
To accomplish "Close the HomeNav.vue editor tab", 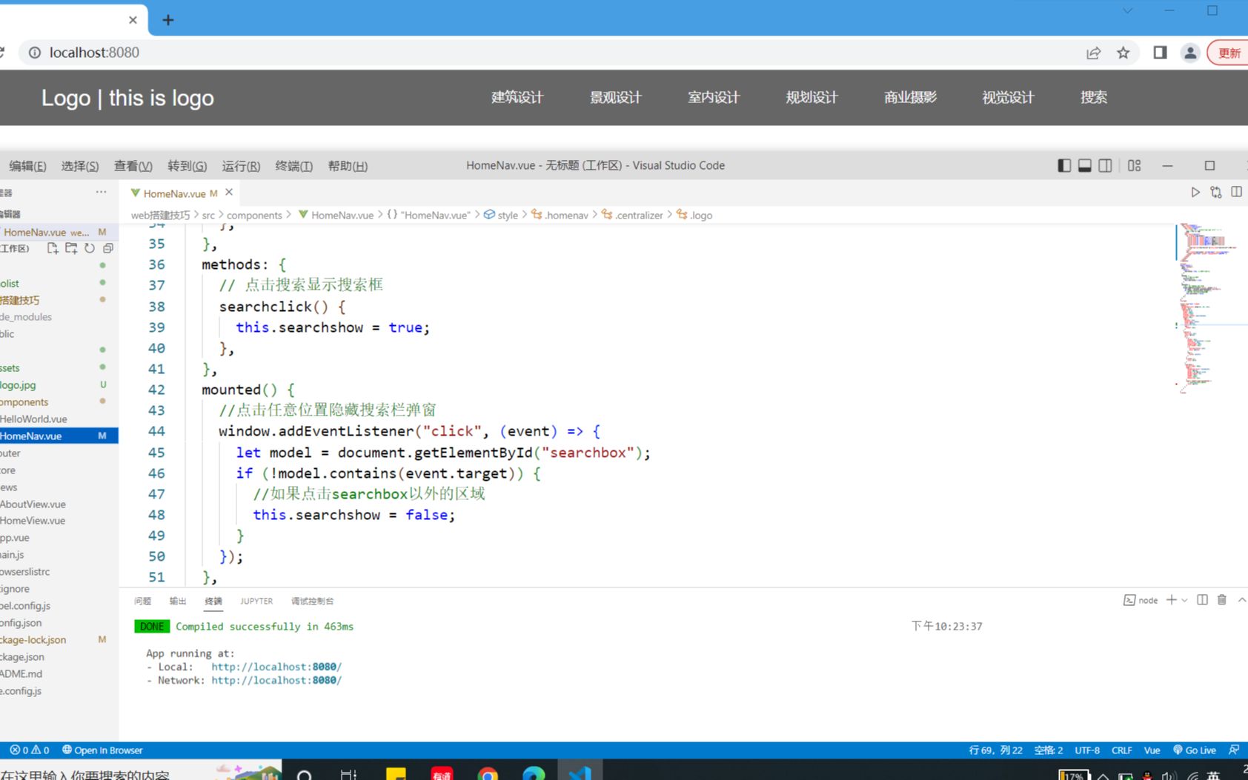I will tap(229, 193).
